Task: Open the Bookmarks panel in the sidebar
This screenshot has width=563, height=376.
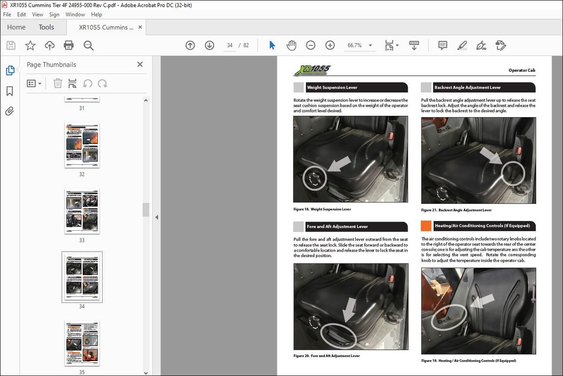Action: [10, 91]
